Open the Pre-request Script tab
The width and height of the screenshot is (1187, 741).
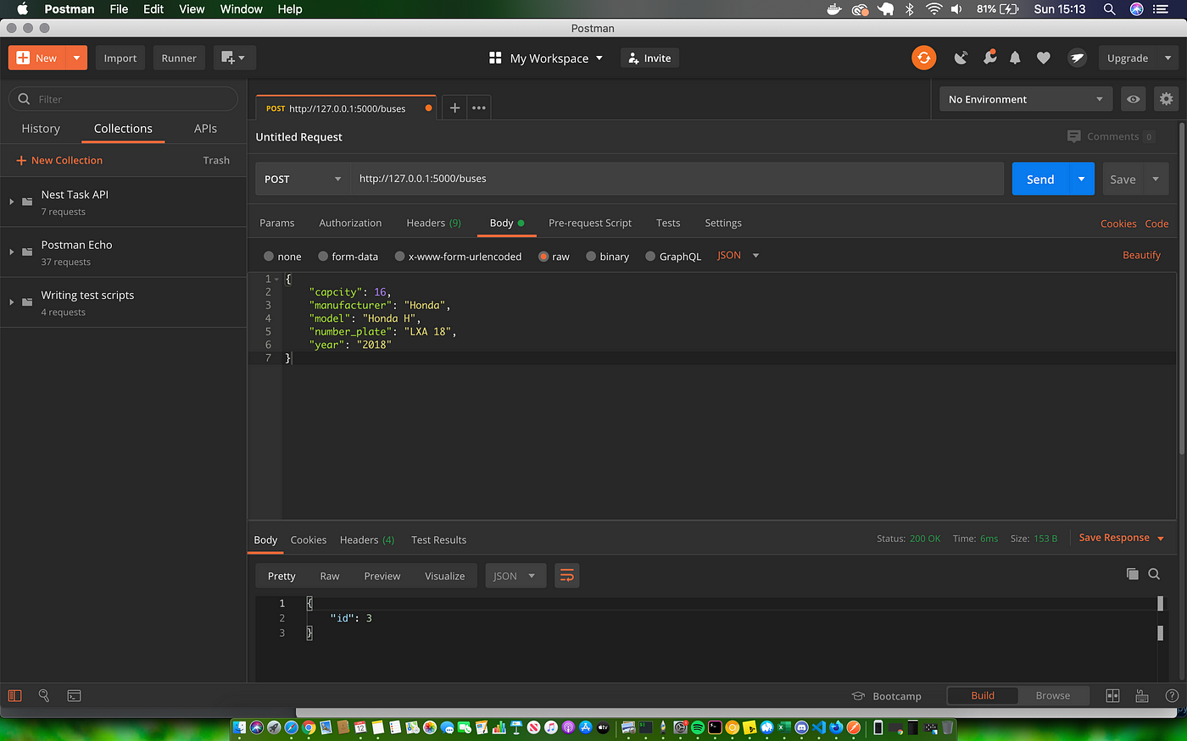click(x=590, y=223)
